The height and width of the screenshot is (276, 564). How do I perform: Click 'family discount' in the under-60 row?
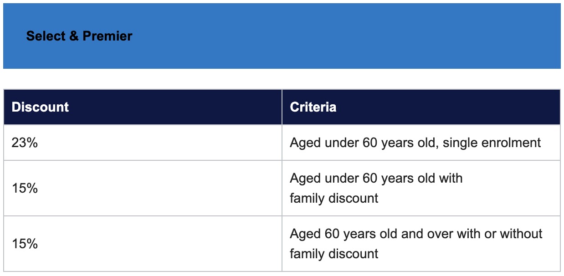tap(334, 198)
